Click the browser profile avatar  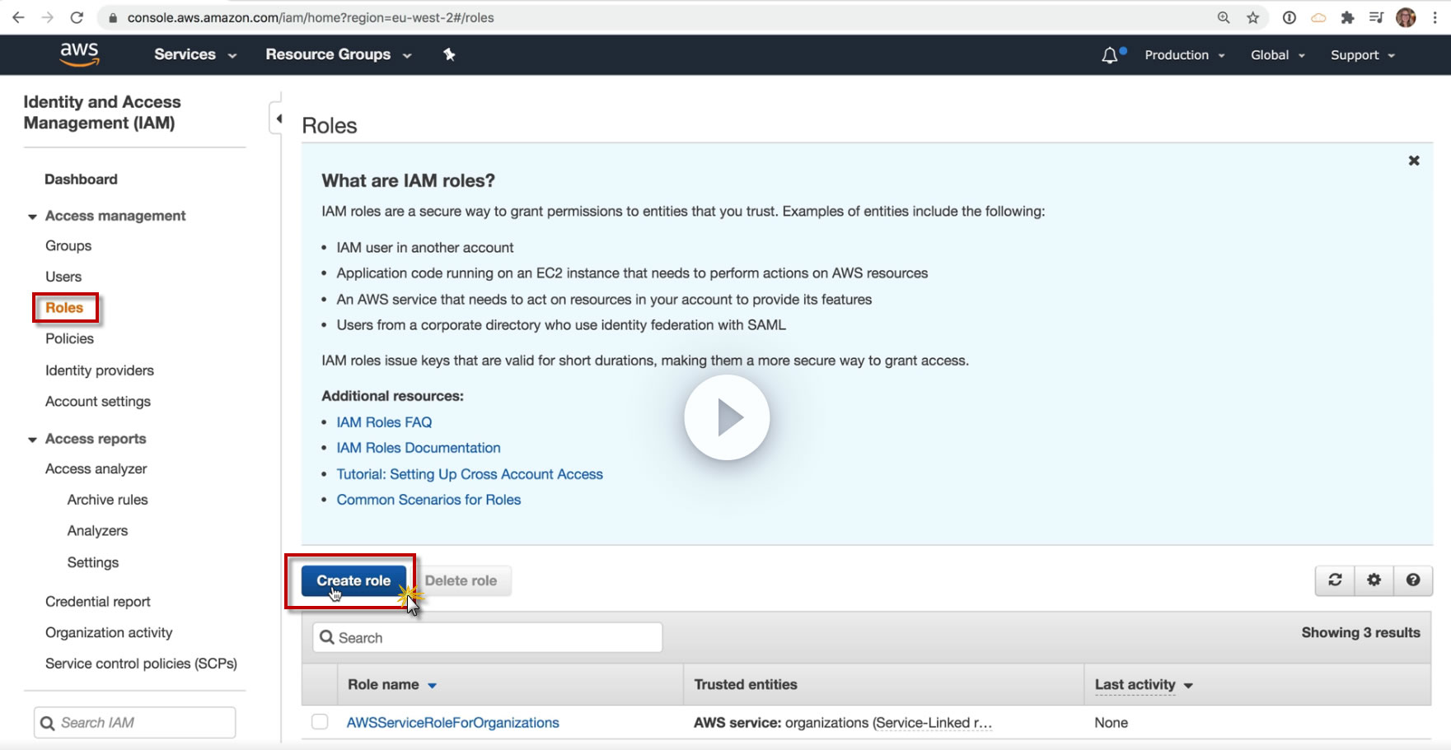1406,17
